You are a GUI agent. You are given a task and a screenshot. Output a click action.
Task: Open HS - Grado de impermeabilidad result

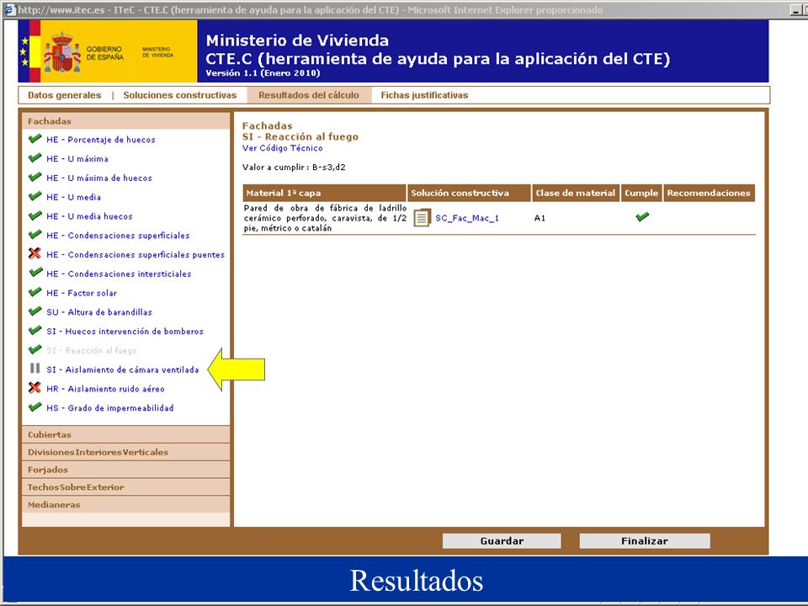109,408
